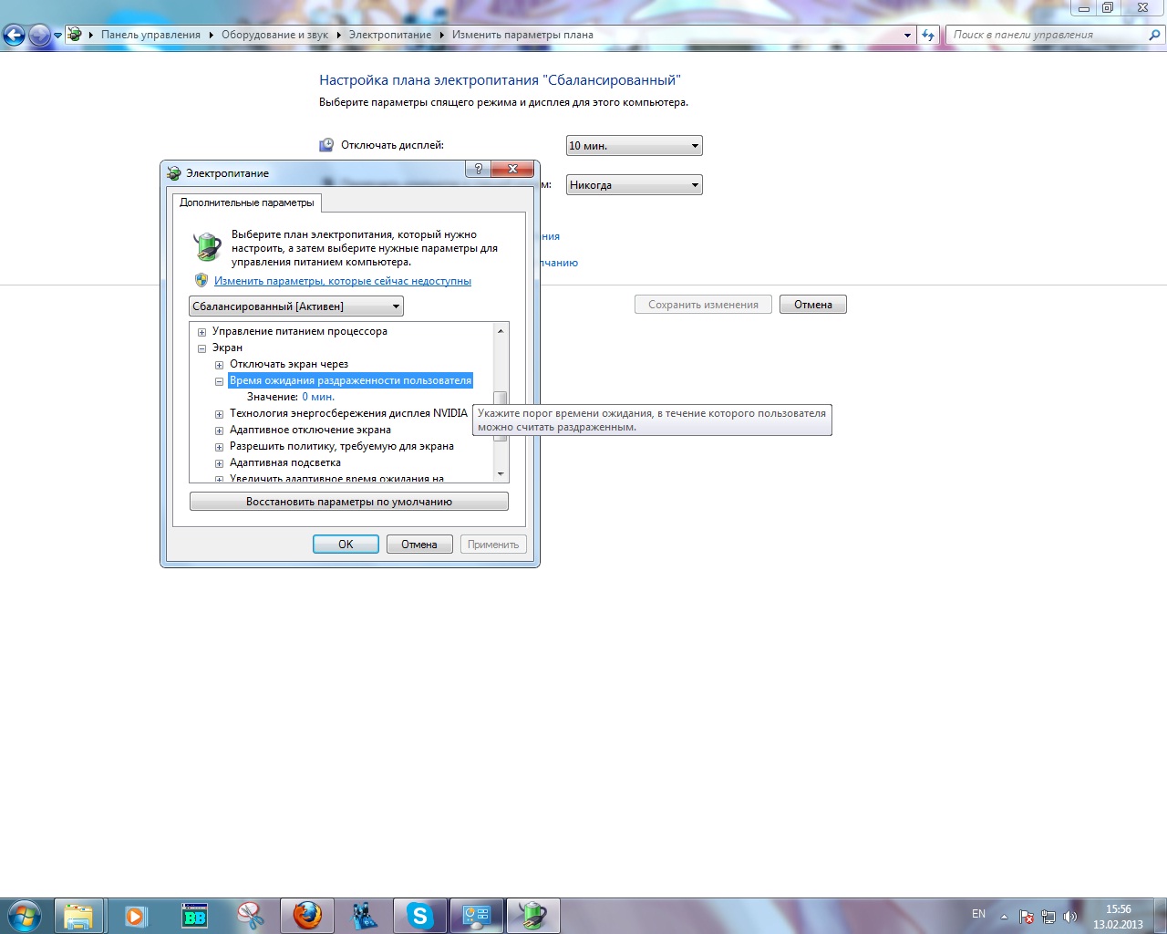This screenshot has height=934, width=1167.
Task: Open media player icon in taskbar
Action: 136,915
